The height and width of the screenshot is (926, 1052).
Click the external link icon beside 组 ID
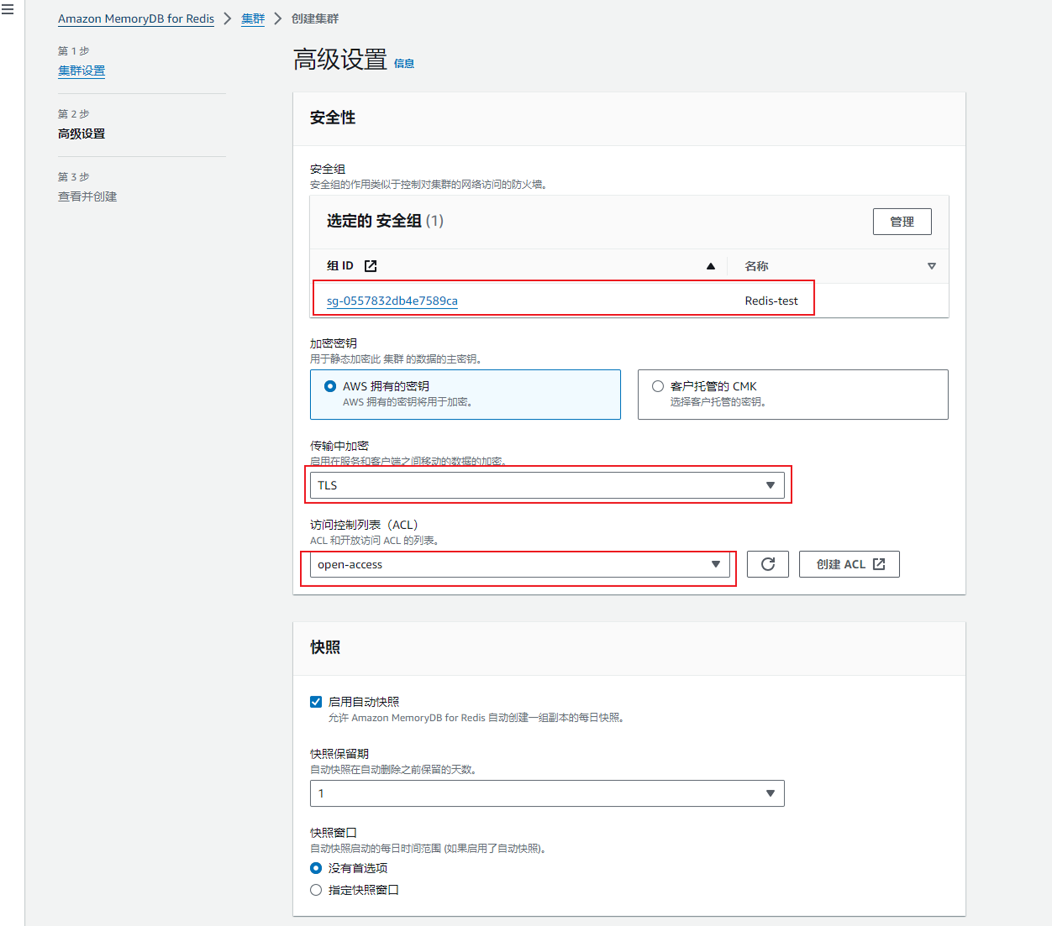point(370,266)
